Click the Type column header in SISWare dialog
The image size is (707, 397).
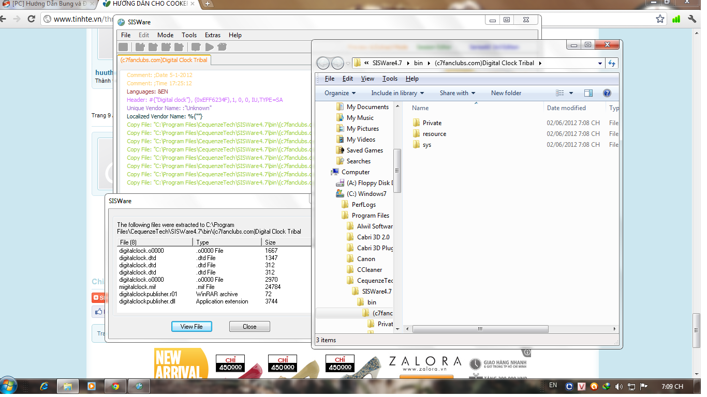pos(227,242)
